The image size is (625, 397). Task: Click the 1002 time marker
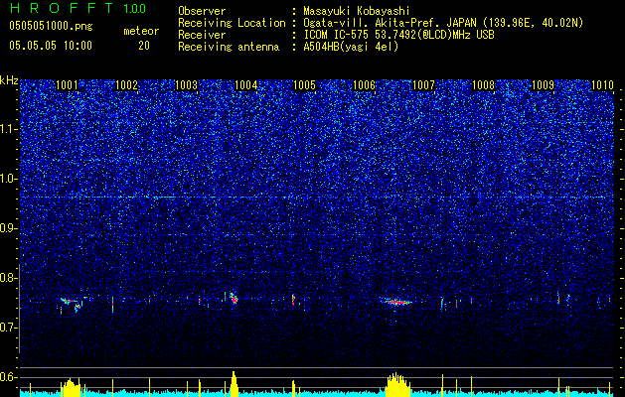(126, 84)
